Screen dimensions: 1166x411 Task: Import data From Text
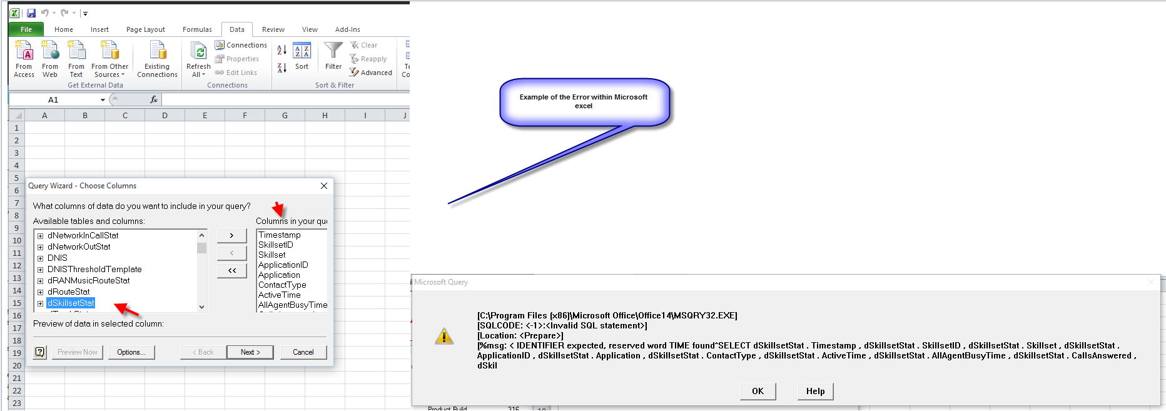pyautogui.click(x=76, y=59)
